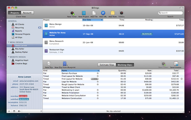Click the overdue $162.50 badge
191x120 pixels.
[23, 96]
